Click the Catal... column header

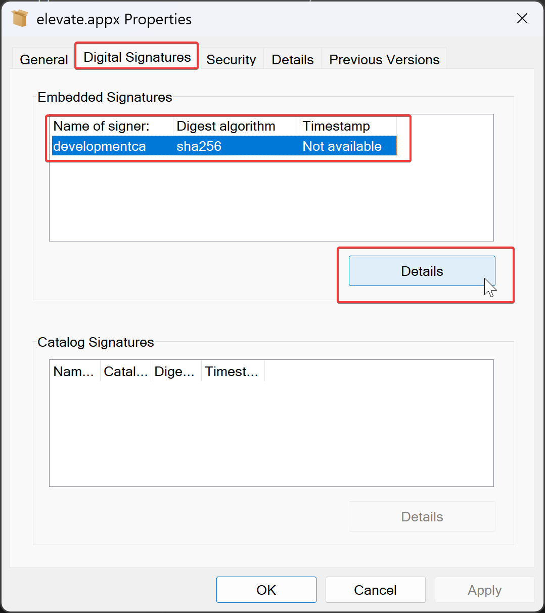[125, 371]
